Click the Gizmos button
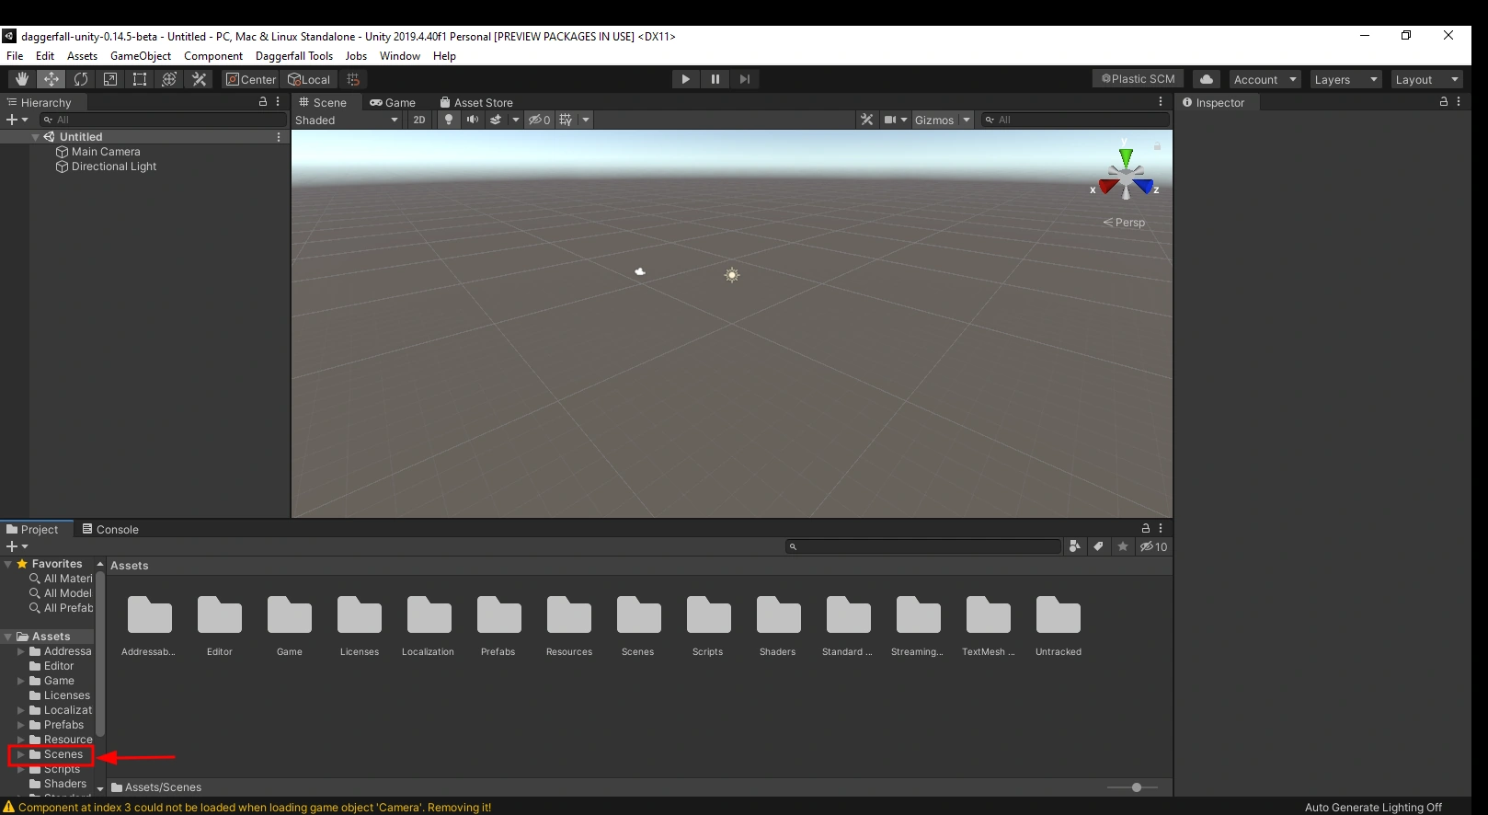 point(934,120)
